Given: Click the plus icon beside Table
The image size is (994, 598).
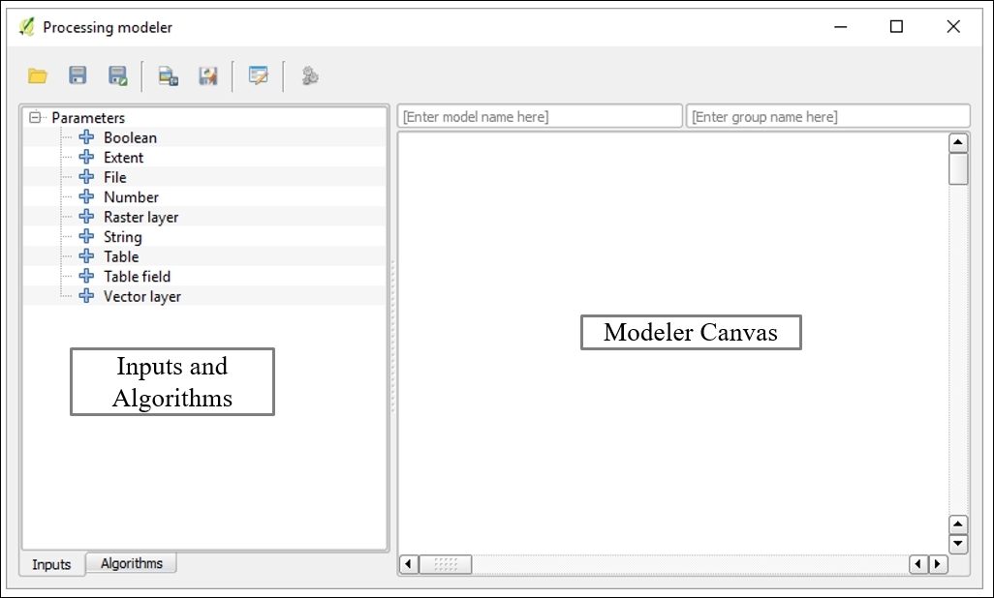Looking at the screenshot, I should coord(87,255).
